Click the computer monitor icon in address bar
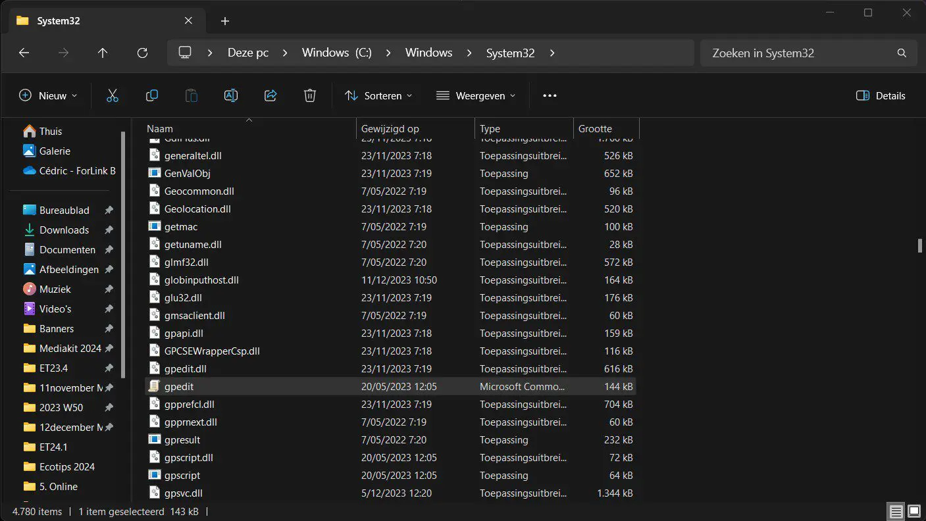Image resolution: width=926 pixels, height=521 pixels. [x=185, y=53]
